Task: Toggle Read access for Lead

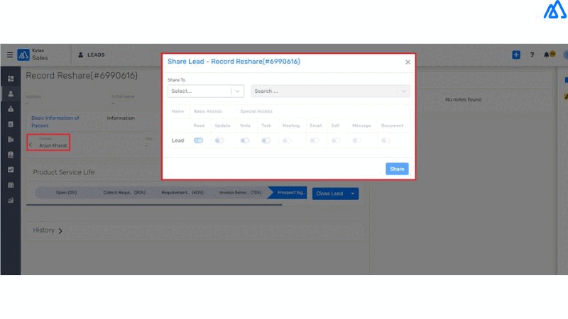Action: pyautogui.click(x=198, y=140)
